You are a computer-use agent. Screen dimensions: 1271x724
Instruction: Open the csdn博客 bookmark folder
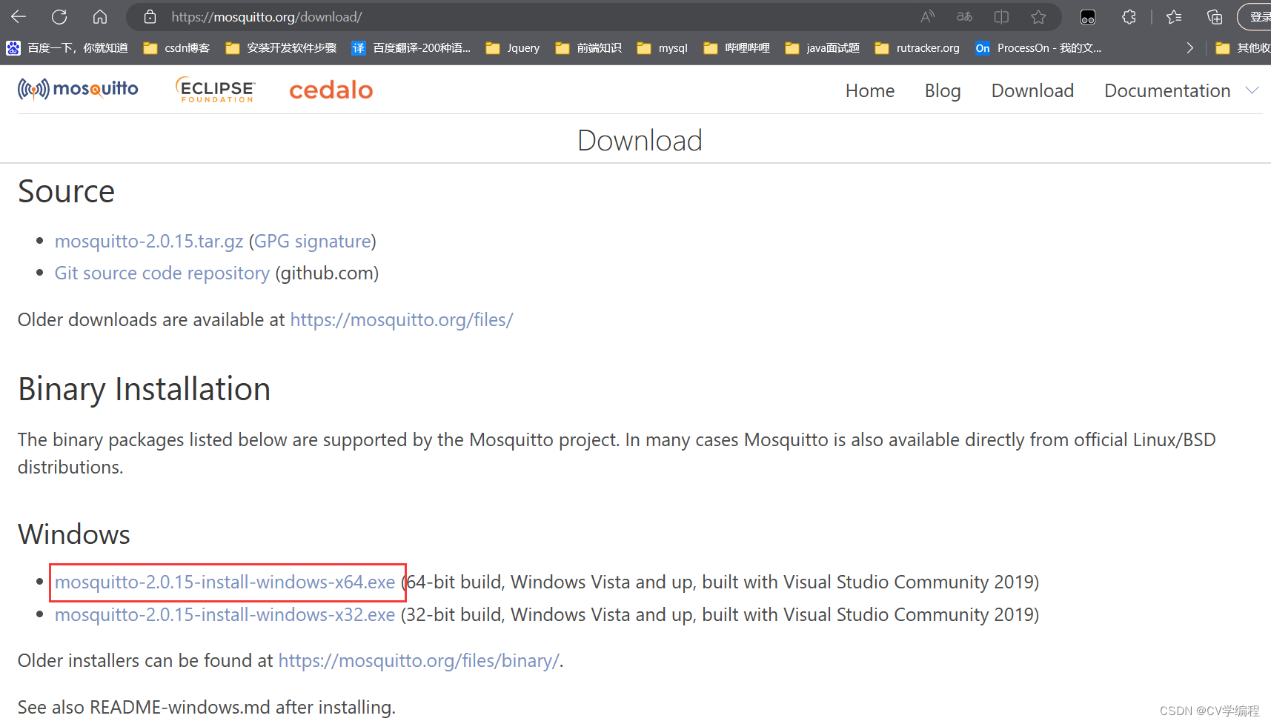176,48
